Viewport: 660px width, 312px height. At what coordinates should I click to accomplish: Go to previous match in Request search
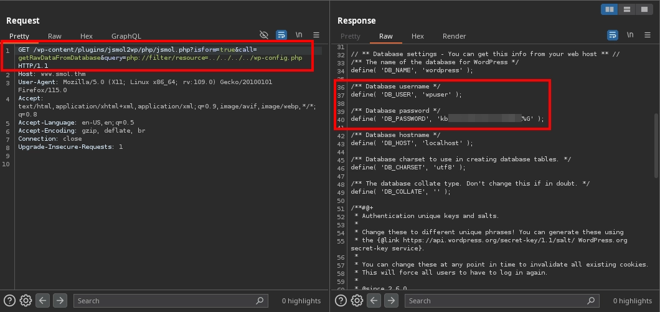(x=43, y=300)
